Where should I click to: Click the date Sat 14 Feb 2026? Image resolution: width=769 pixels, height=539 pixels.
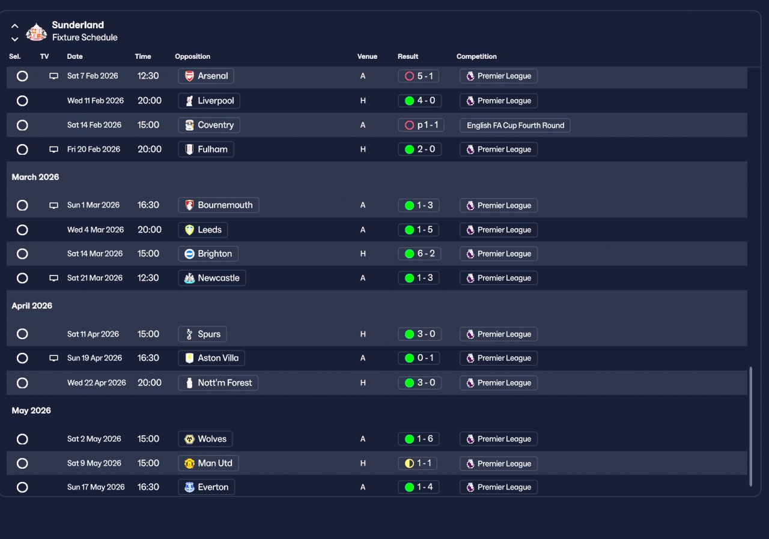[x=94, y=125]
